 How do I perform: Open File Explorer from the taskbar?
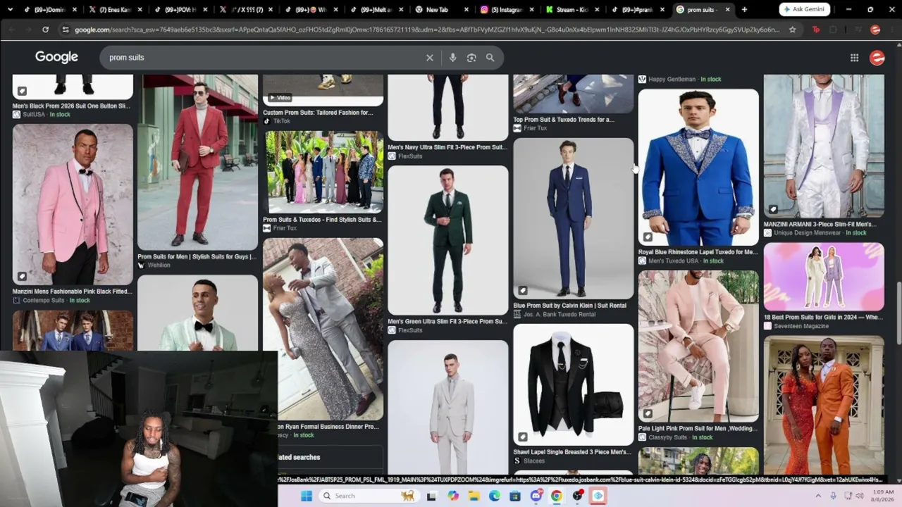474,496
